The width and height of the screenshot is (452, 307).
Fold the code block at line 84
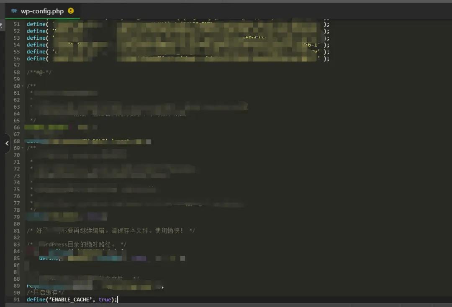(23, 251)
